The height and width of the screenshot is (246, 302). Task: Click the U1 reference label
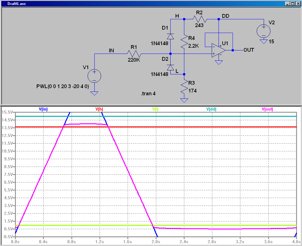(x=225, y=43)
